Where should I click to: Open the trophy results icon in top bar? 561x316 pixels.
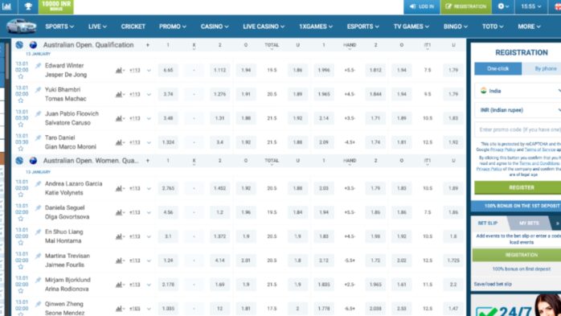(x=28, y=6)
